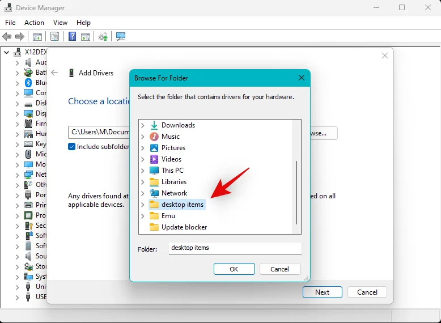The height and width of the screenshot is (323, 441).
Task: Select the Libraries folder icon
Action: point(154,182)
